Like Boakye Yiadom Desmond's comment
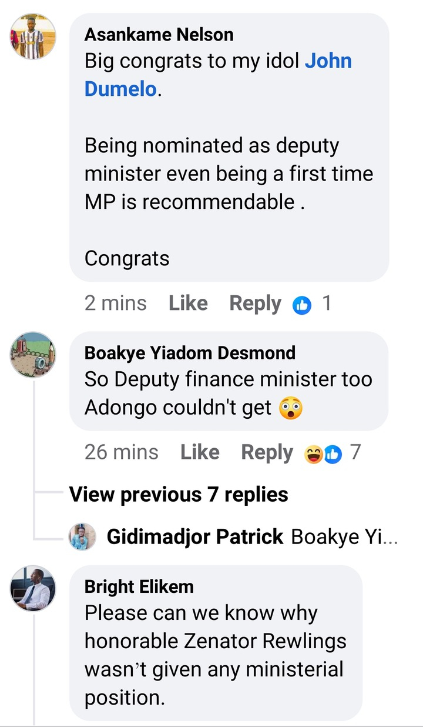Viewport: 423px width, 727px height. coord(200,452)
